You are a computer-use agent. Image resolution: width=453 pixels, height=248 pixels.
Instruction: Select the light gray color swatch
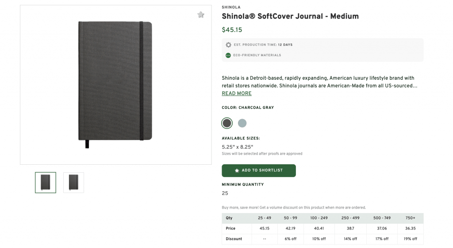pos(242,123)
